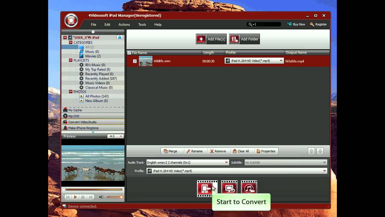Uncheck the Wildlife.wmv file checkbox
385x217 pixels.
pos(135,61)
